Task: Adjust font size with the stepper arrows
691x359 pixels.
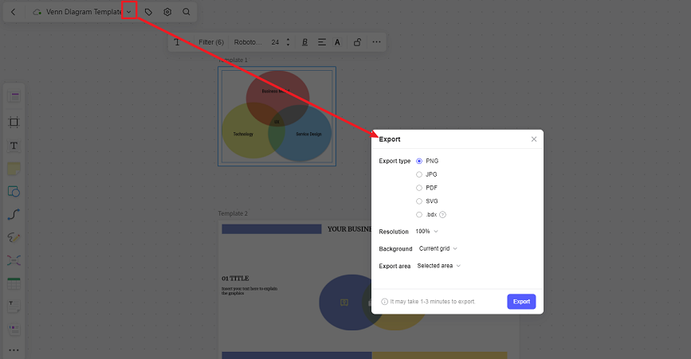Action: click(x=288, y=42)
